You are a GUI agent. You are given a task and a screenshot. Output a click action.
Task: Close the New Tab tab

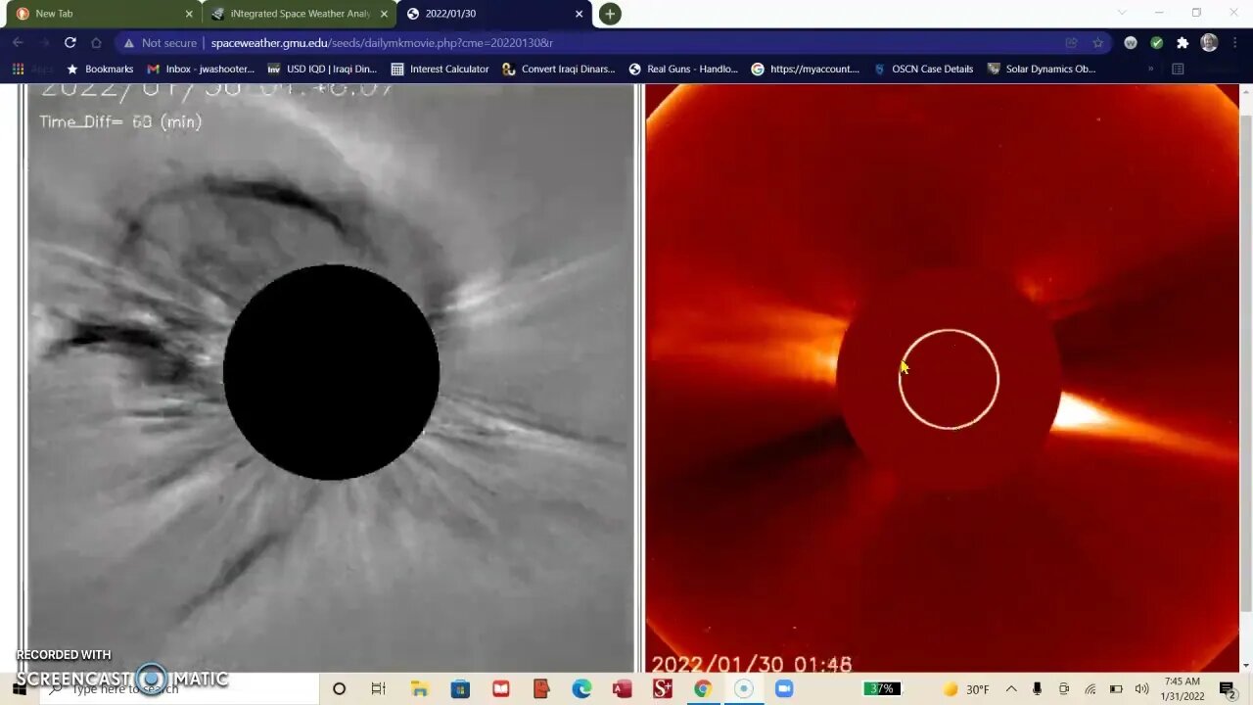189,14
